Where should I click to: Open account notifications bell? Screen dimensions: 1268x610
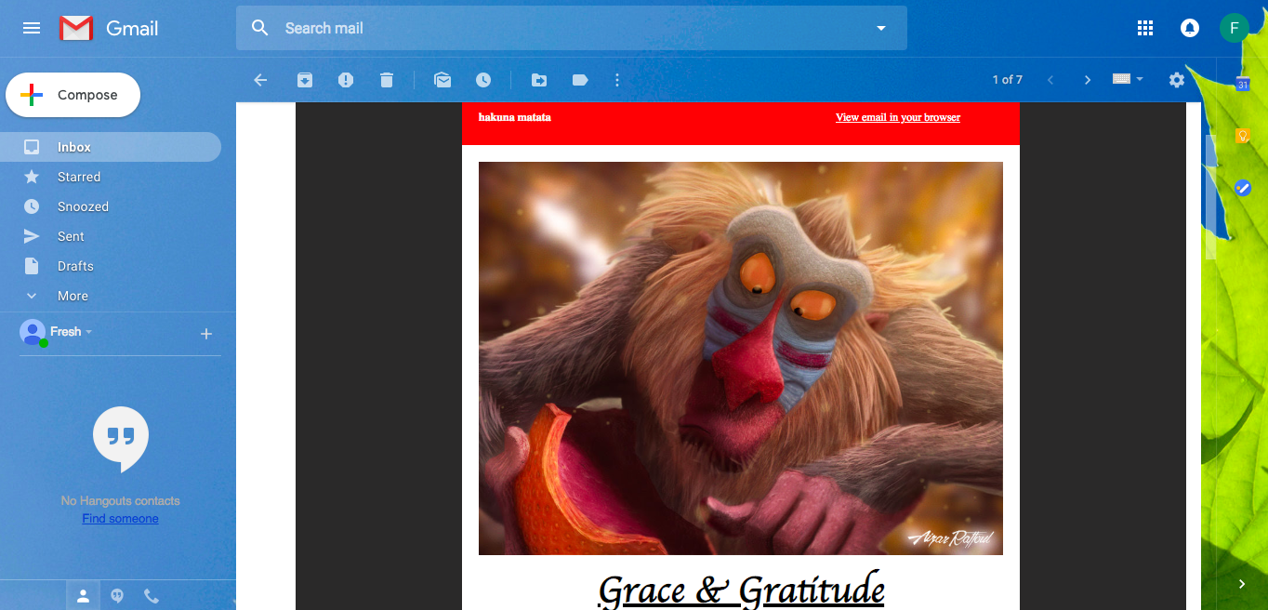pos(1189,28)
